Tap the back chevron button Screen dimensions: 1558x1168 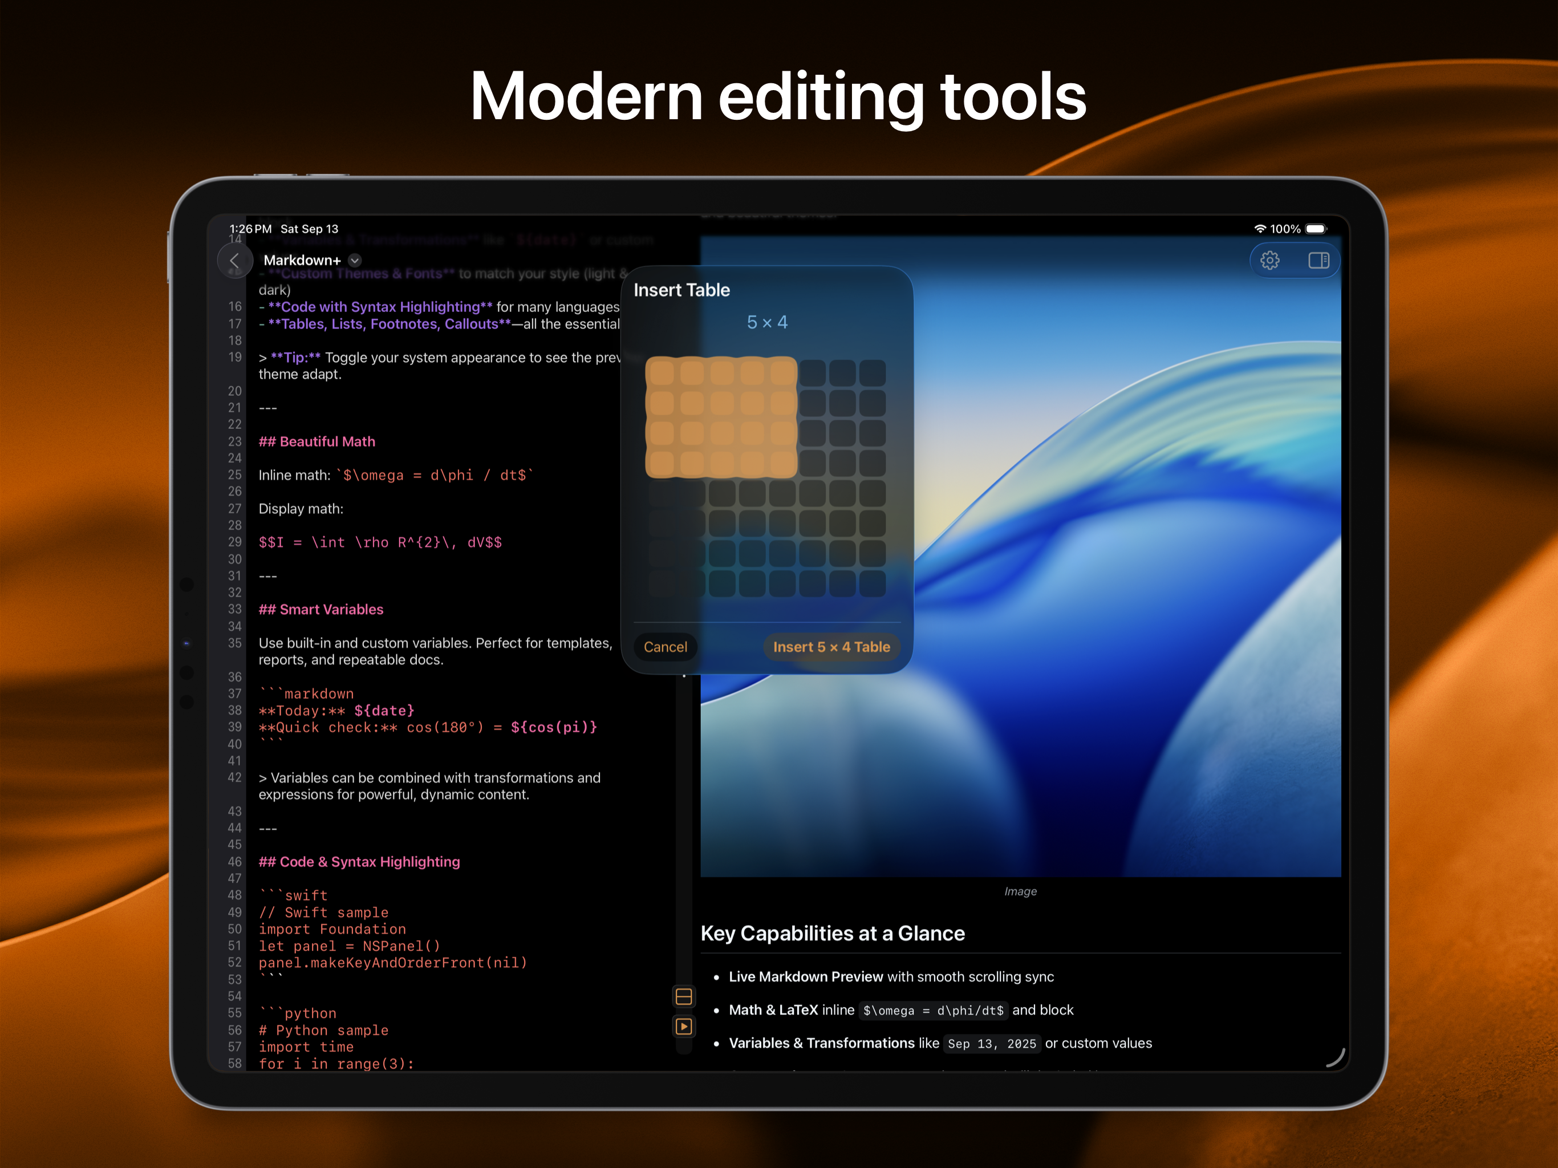(x=234, y=261)
